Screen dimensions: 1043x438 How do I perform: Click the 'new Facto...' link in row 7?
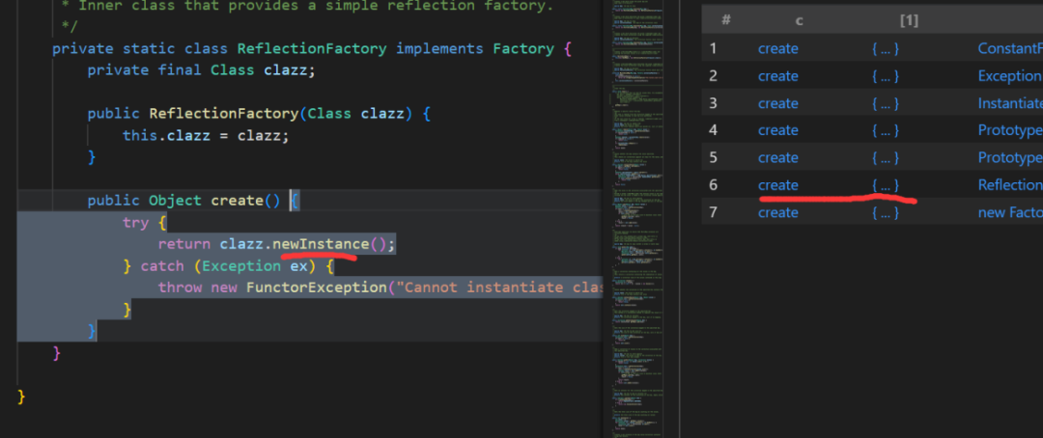pyautogui.click(x=1010, y=212)
